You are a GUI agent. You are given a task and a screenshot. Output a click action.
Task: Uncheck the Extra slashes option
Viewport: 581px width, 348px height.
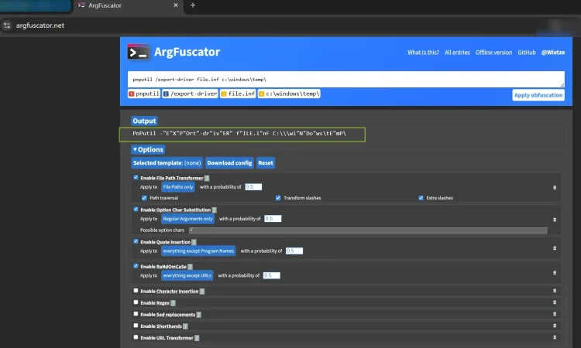[x=421, y=198]
